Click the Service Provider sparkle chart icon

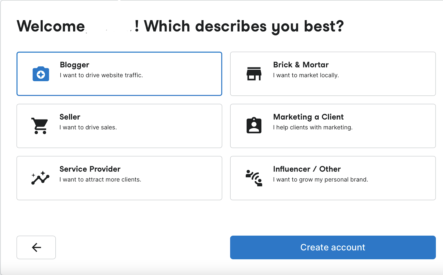(x=40, y=178)
